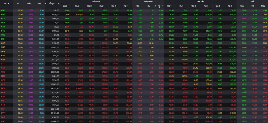
Task: Click the left arrow beside Tổng KL header
Action: pyautogui.click(x=46, y=3)
